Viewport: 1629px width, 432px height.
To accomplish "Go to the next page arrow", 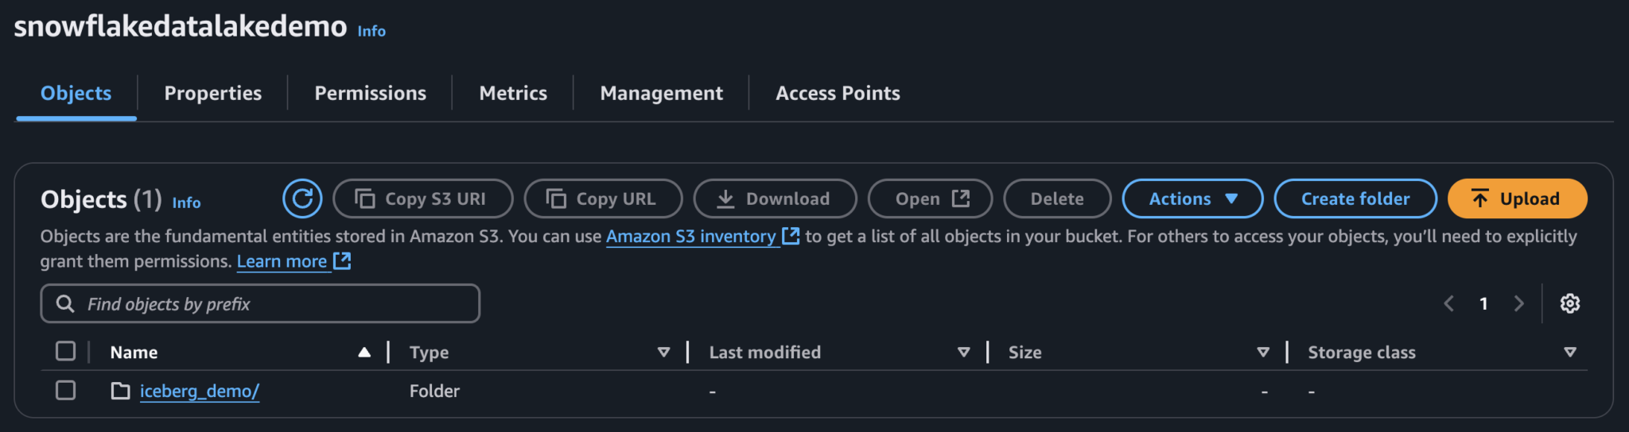I will click(1518, 303).
